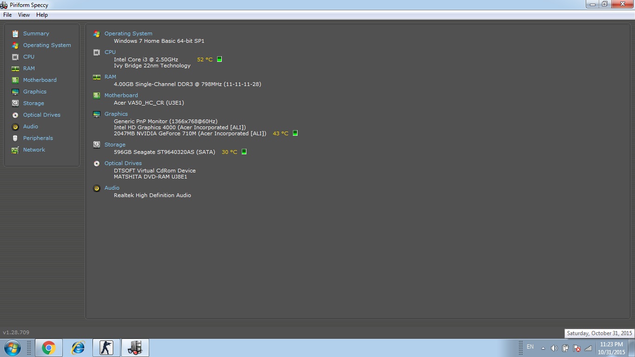Click the CPU temperature reading 52 °C
This screenshot has height=357, width=635.
pyautogui.click(x=205, y=59)
